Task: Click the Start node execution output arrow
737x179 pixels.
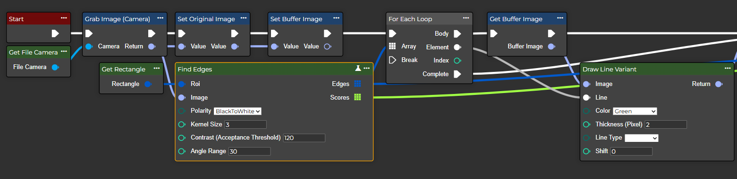Action: point(55,33)
